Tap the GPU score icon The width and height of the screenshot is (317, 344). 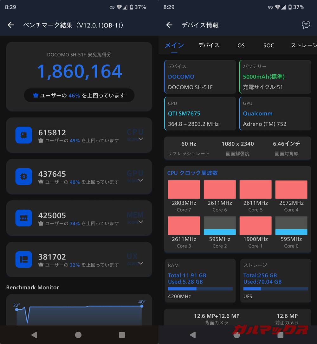24,176
